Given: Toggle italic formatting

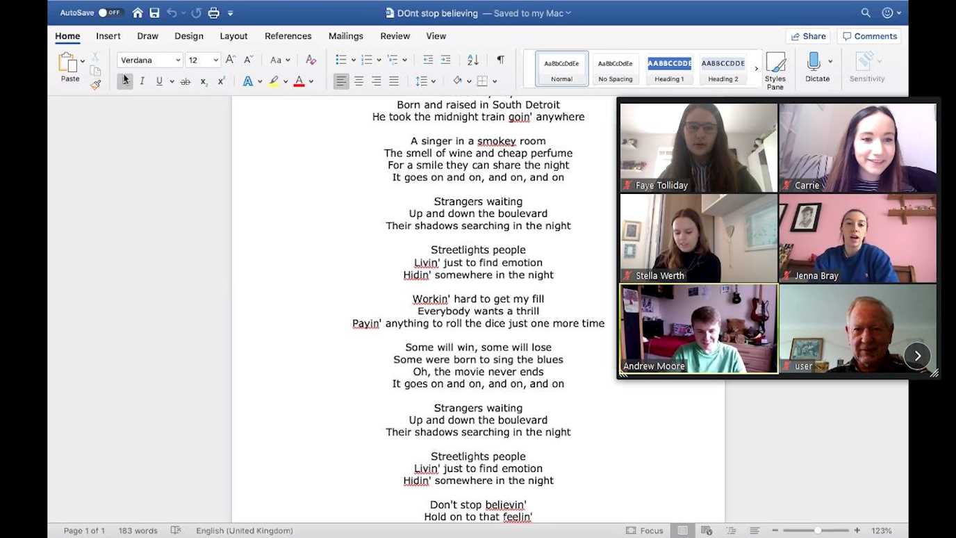Looking at the screenshot, I should point(142,81).
